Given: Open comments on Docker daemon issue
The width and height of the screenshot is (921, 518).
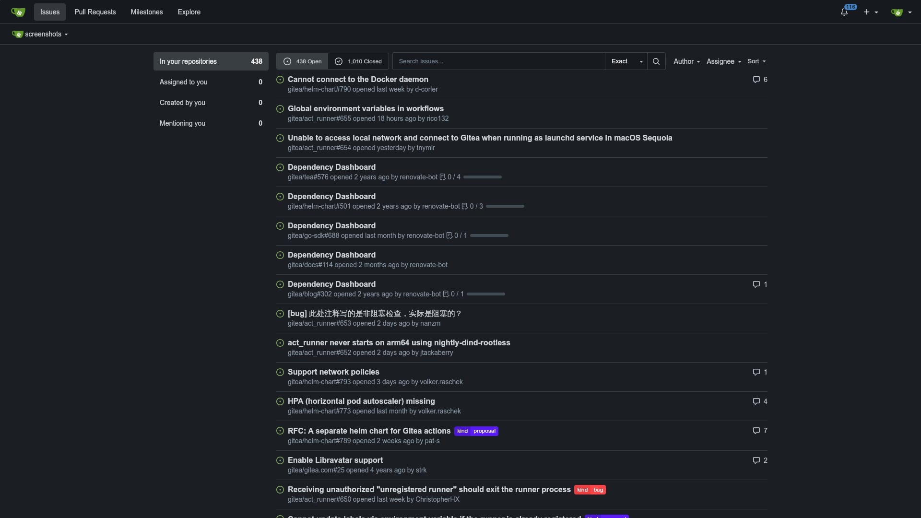Looking at the screenshot, I should click(x=760, y=80).
